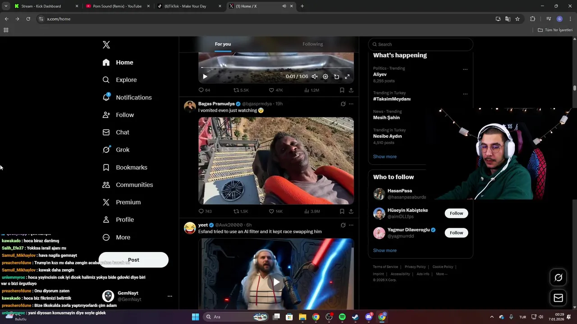Click the X Search field
The width and height of the screenshot is (577, 324).
pyautogui.click(x=421, y=44)
